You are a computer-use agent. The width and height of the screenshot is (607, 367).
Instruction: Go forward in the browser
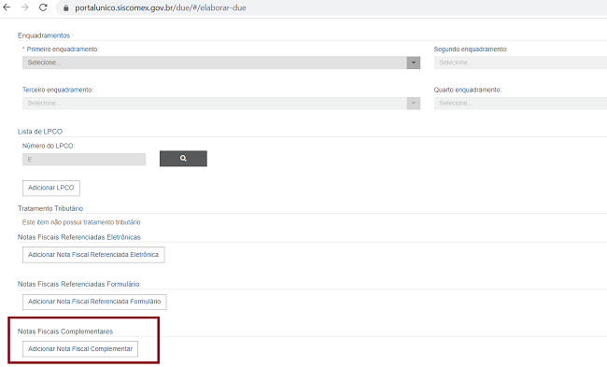25,7
